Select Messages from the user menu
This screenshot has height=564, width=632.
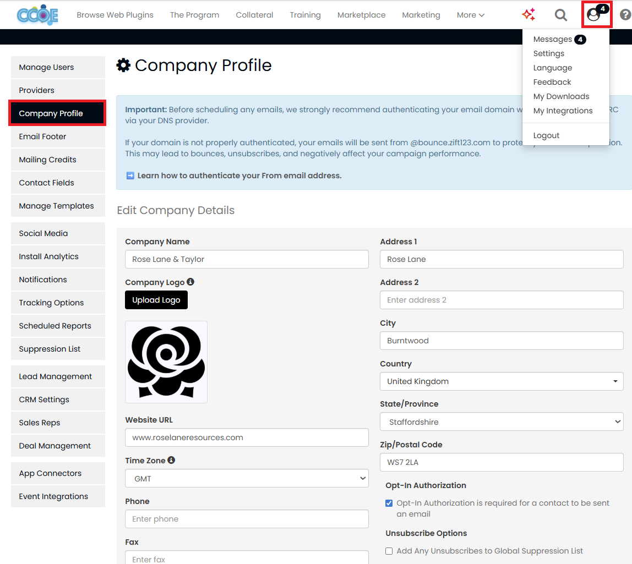tap(553, 39)
